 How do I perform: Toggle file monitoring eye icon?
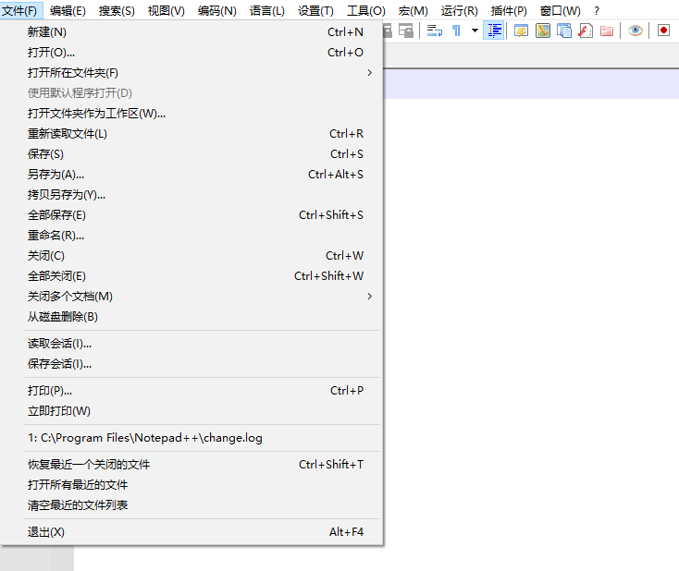click(636, 30)
